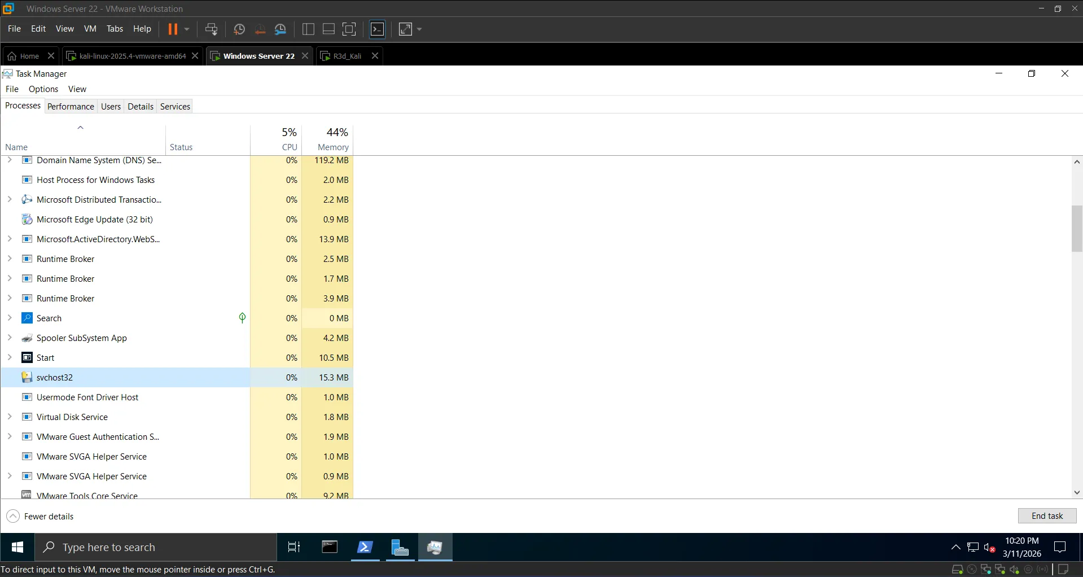The height and width of the screenshot is (577, 1083).
Task: Click the End task button
Action: (1047, 516)
